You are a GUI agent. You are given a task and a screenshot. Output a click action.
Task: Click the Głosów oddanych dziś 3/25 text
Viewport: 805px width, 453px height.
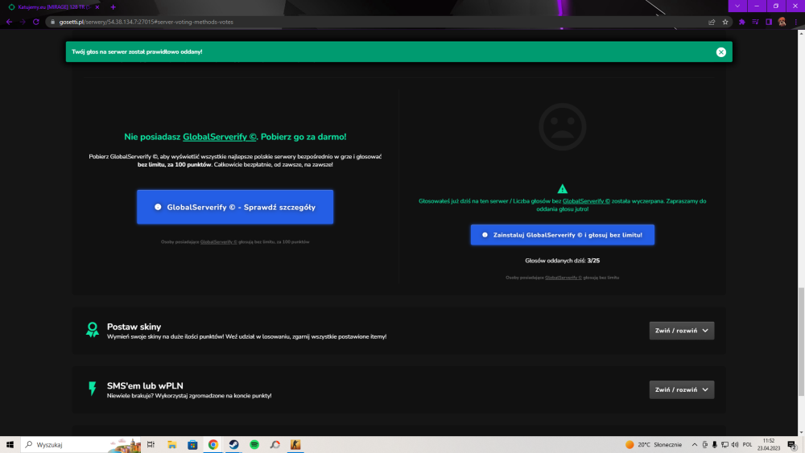pyautogui.click(x=562, y=261)
